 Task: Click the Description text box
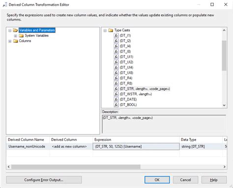click(x=164, y=124)
